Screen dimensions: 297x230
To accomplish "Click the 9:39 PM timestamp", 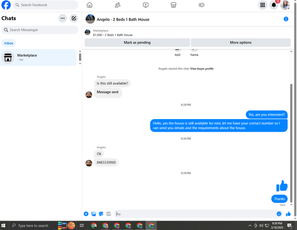I will 186,173.
